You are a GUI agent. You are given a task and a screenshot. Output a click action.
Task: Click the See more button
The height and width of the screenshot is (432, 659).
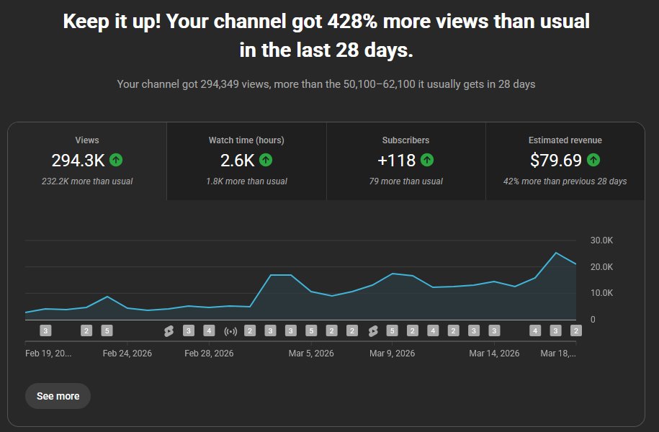point(58,396)
